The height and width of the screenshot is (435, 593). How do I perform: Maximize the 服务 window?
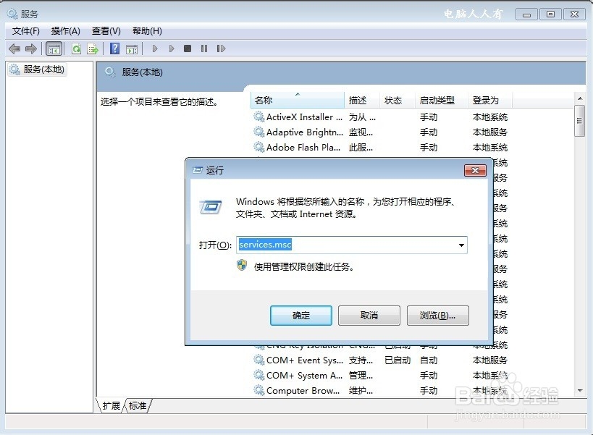(x=550, y=14)
